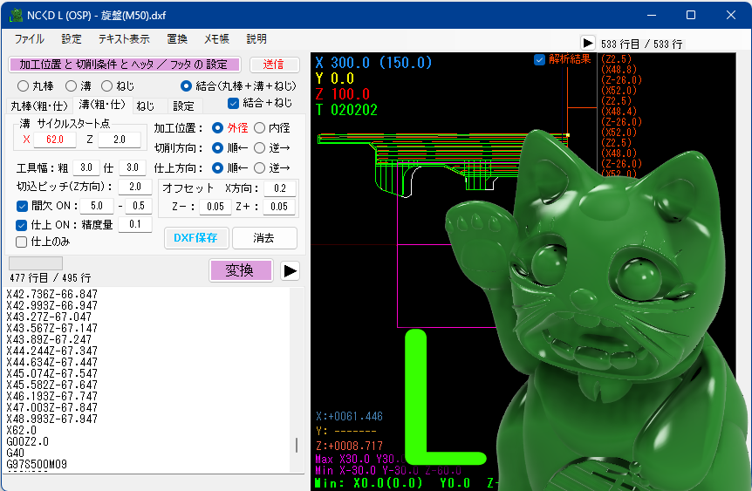752x491 pixels.
Task: Toggle the 仕上 ON checkbox
Action: pyautogui.click(x=22, y=225)
